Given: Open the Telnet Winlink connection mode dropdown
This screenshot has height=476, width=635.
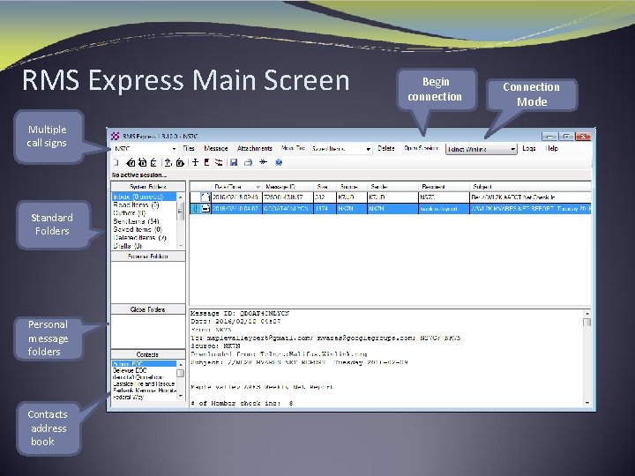Looking at the screenshot, I should 482,149.
